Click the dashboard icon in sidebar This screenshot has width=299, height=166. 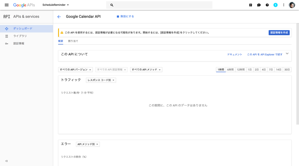(x=7, y=29)
